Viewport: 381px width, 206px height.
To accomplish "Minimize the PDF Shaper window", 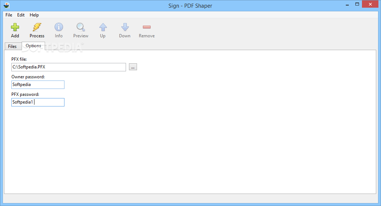I will [347, 4].
